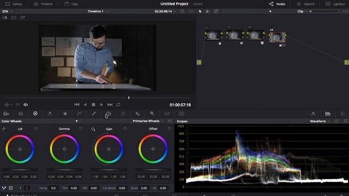This screenshot has width=349, height=196.
Task: Pick black point next to Lift
Action: click(x=4, y=129)
